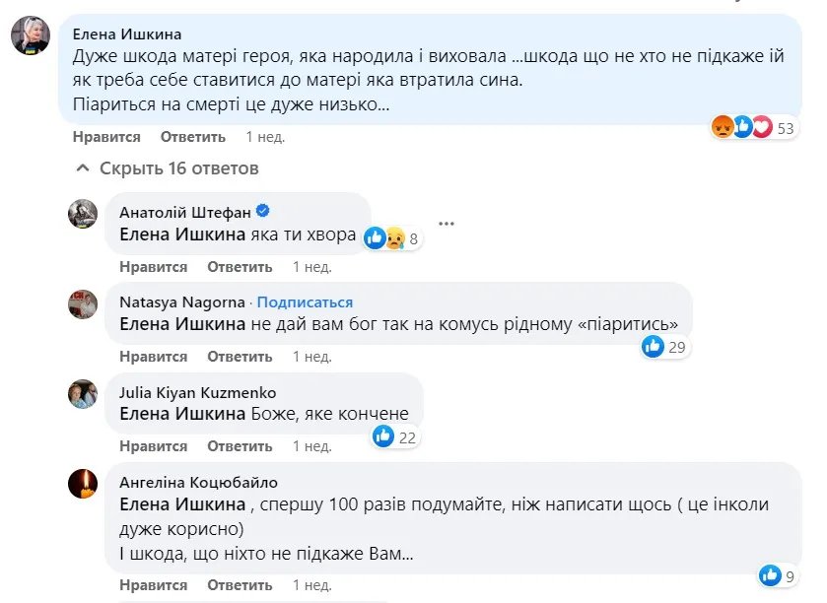Image resolution: width=827 pixels, height=603 pixels.
Task: Show likes on Ангеліна Коцюбайло's reply
Action: (x=782, y=574)
